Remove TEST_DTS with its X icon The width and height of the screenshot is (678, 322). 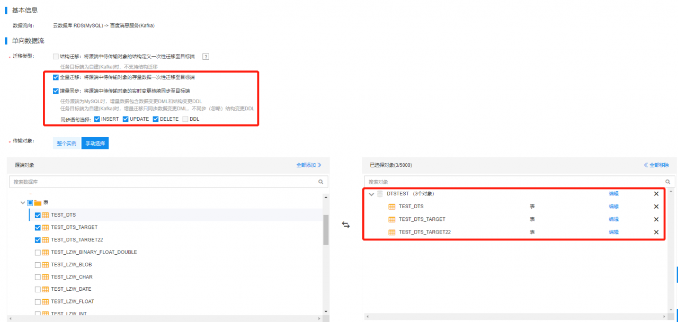click(x=656, y=207)
